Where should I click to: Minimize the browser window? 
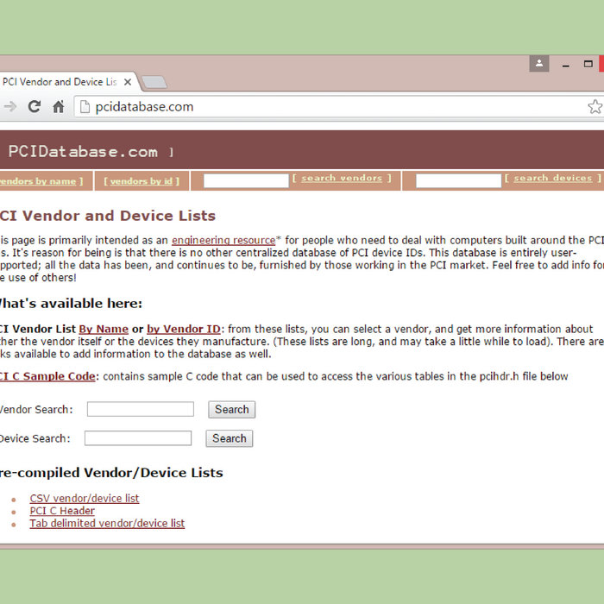click(565, 66)
